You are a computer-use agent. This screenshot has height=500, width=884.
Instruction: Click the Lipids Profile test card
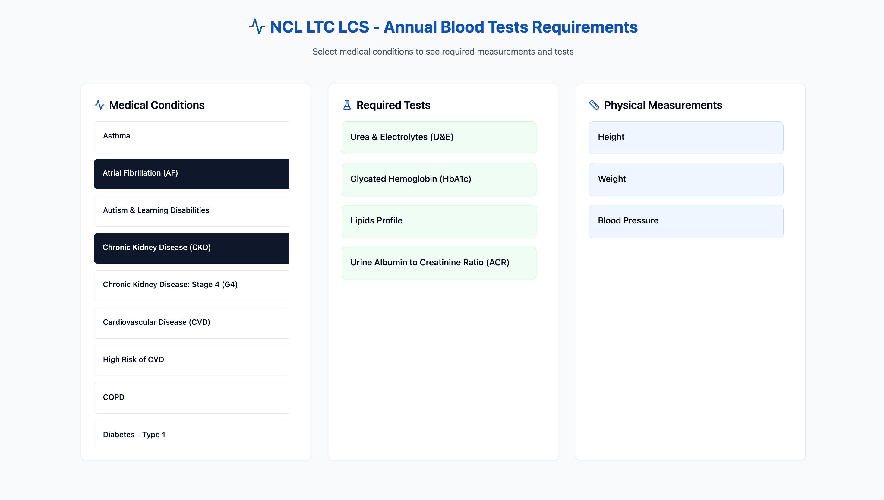439,221
